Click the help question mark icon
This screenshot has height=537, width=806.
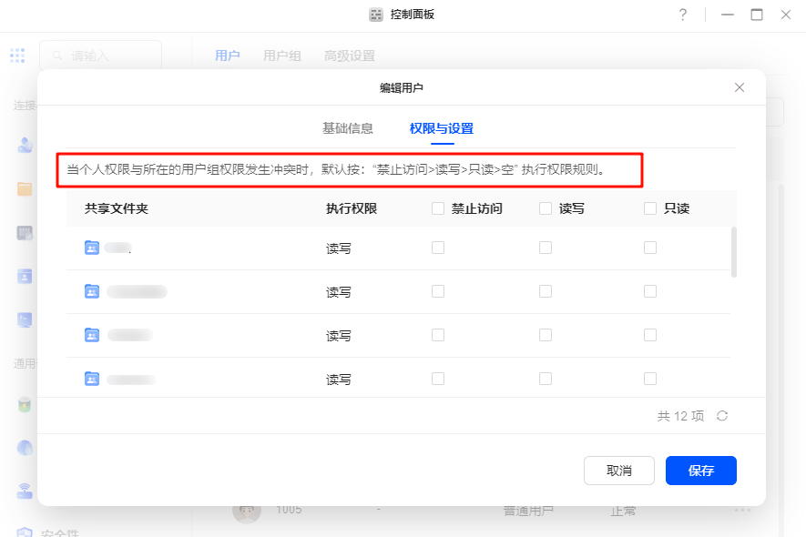(x=683, y=15)
